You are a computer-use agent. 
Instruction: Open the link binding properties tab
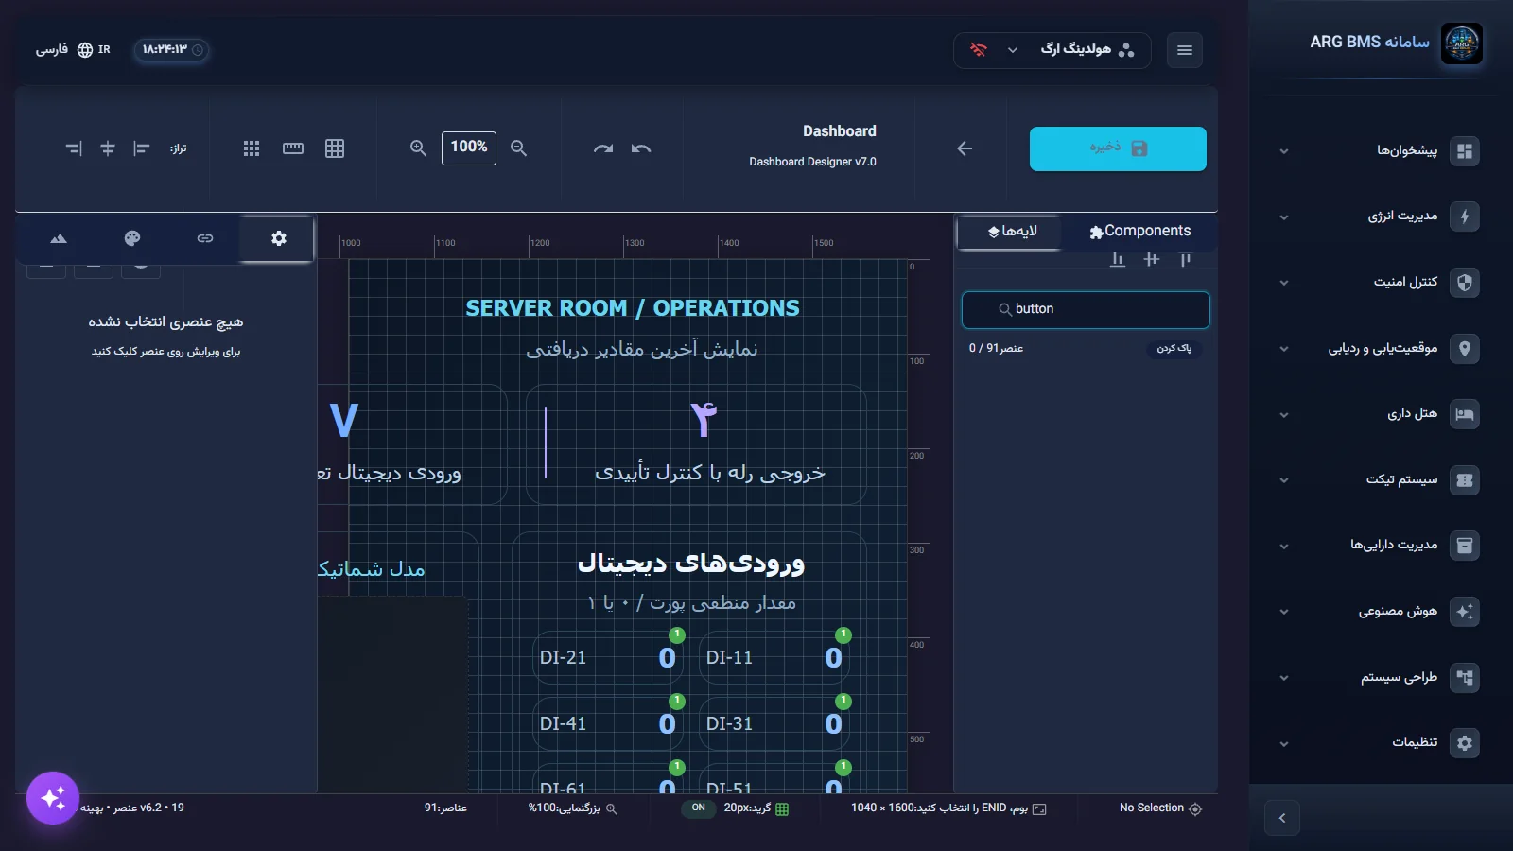coord(205,238)
